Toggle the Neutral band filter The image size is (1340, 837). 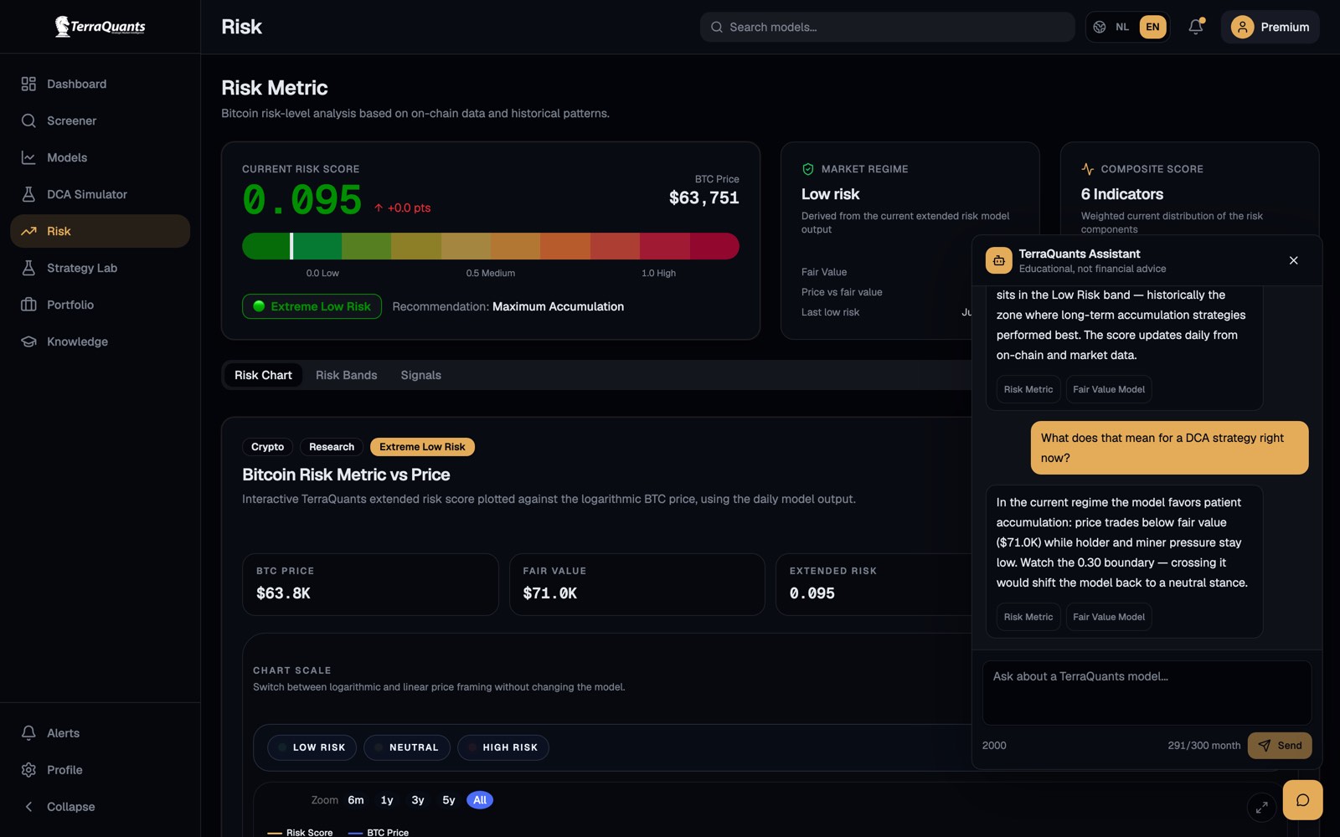pyautogui.click(x=407, y=747)
